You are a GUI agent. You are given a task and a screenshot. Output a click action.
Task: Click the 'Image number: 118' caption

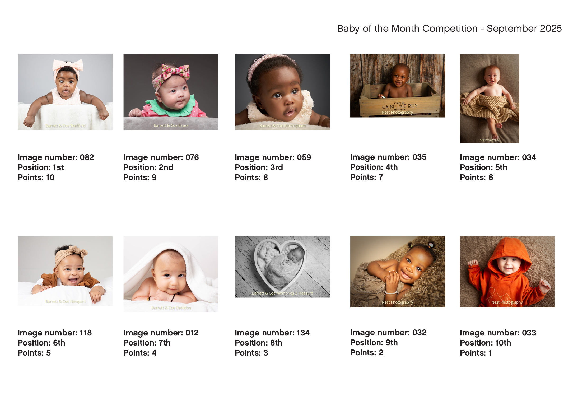click(55, 333)
